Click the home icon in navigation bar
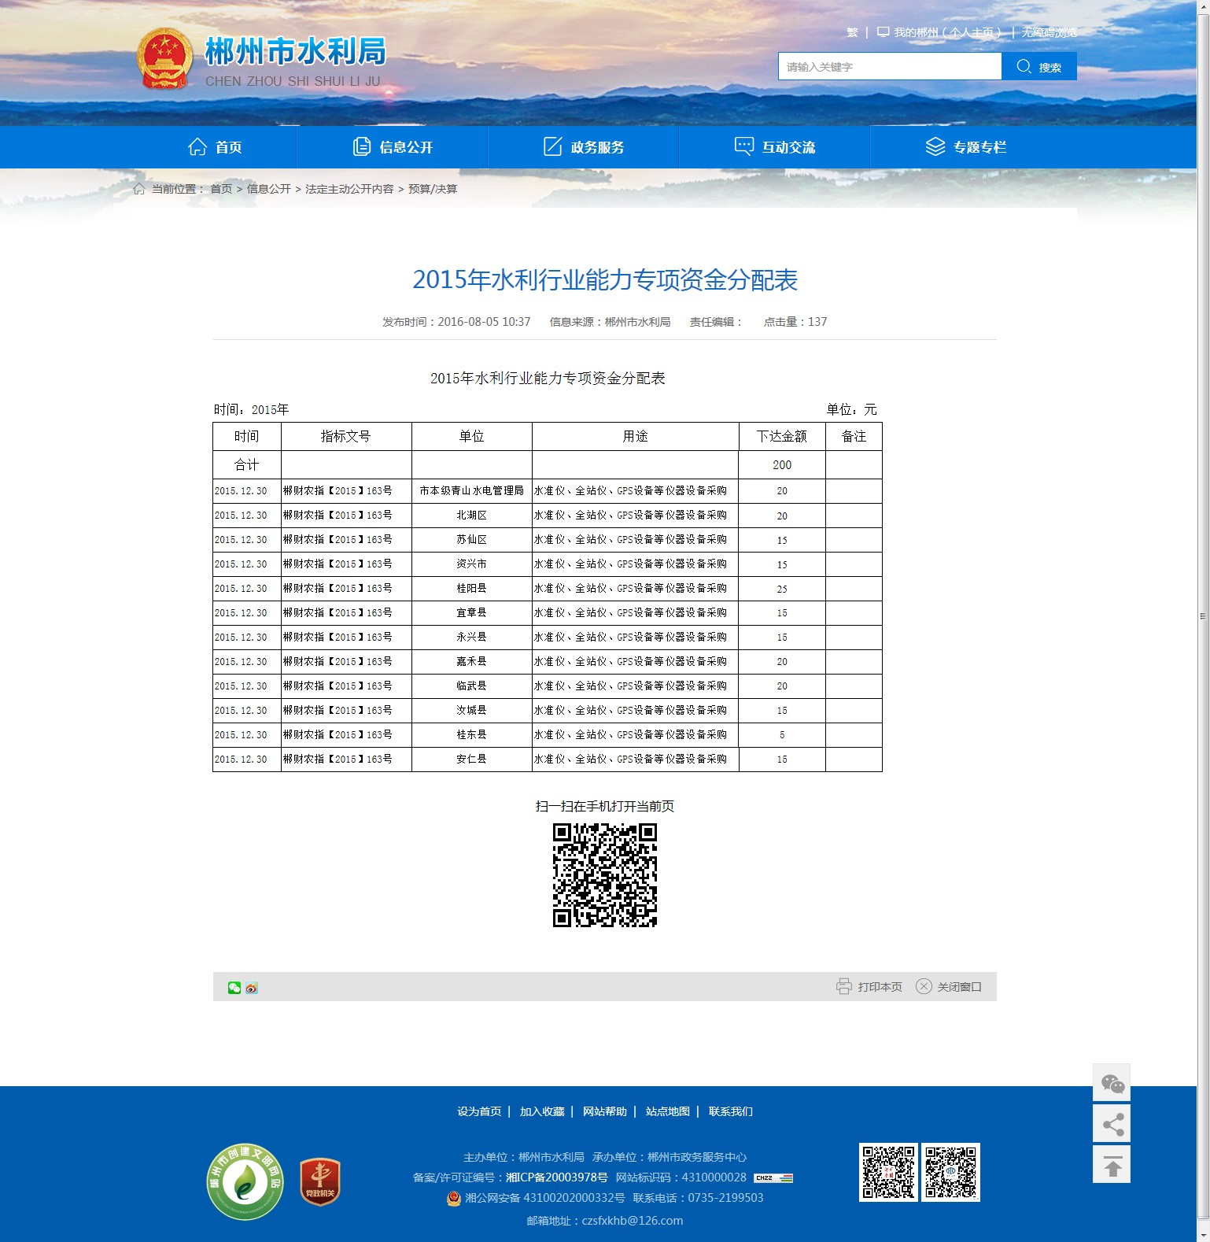The image size is (1210, 1242). click(x=197, y=147)
